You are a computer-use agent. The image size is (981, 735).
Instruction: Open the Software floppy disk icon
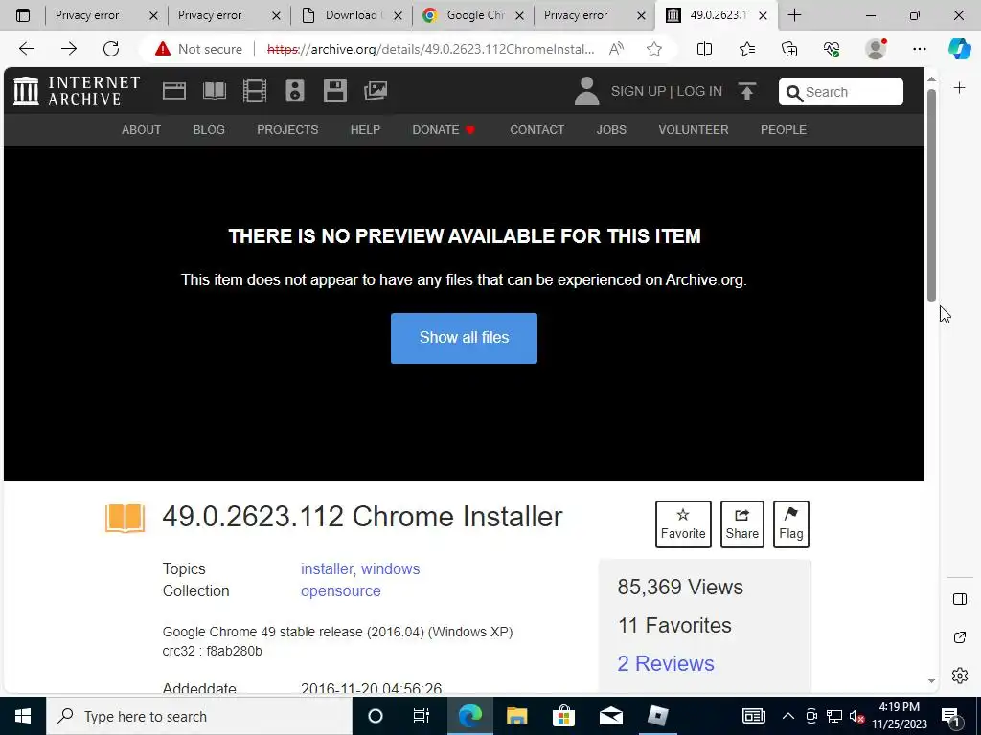click(334, 91)
